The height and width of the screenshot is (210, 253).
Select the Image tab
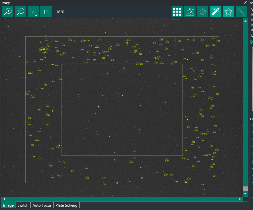tap(8, 205)
